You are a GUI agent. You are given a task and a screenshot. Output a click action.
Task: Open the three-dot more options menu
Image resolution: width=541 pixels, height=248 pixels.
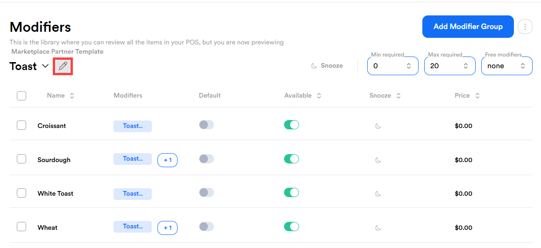525,27
